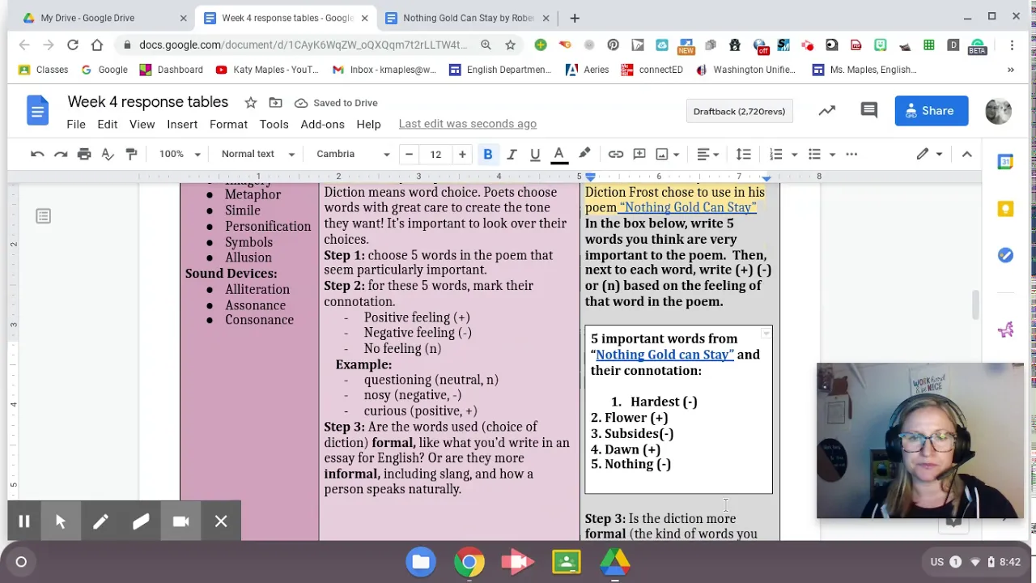Click the Draftback revisions button
The height and width of the screenshot is (583, 1036).
click(739, 112)
